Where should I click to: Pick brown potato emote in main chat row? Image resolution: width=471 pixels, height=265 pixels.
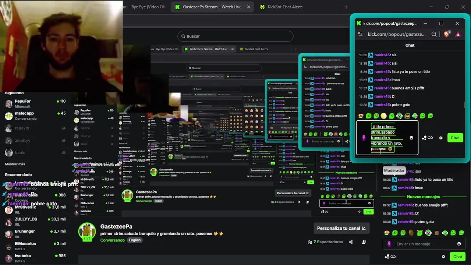pos(411,233)
